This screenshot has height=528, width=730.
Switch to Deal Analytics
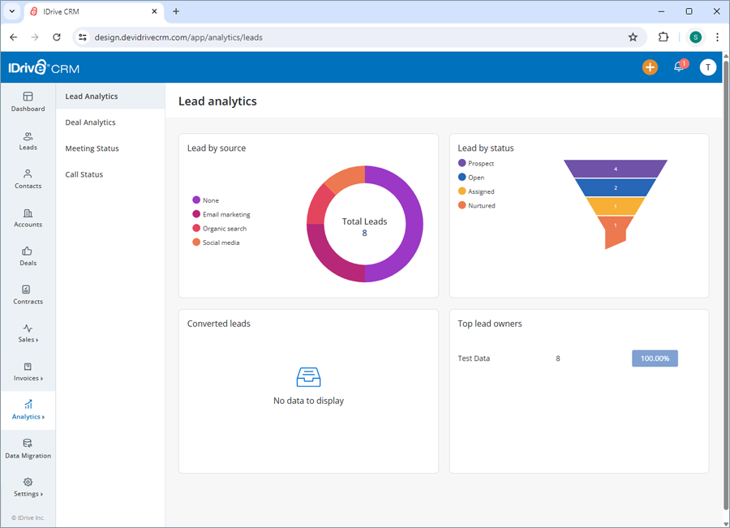[x=90, y=122]
